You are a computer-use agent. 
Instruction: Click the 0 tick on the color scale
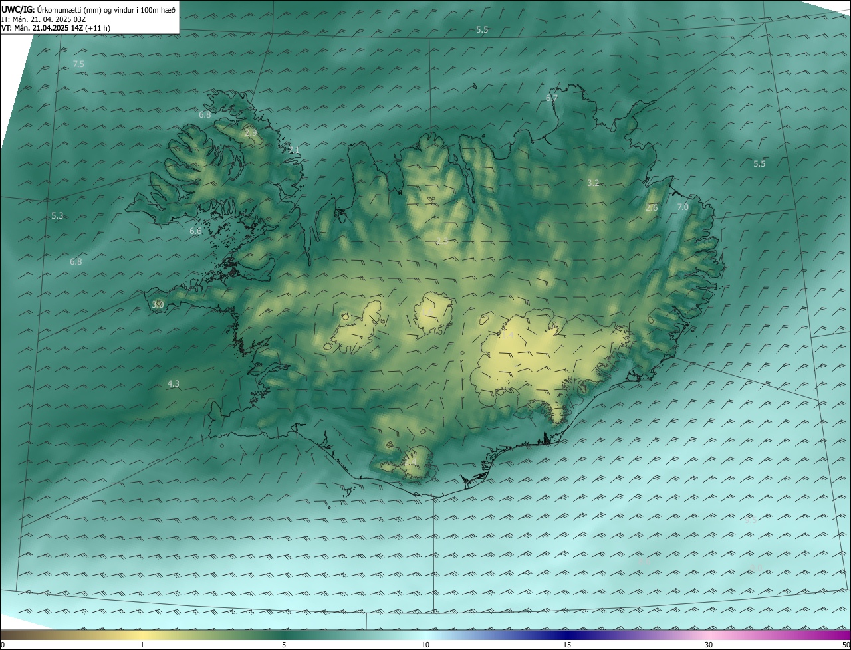click(x=3, y=645)
